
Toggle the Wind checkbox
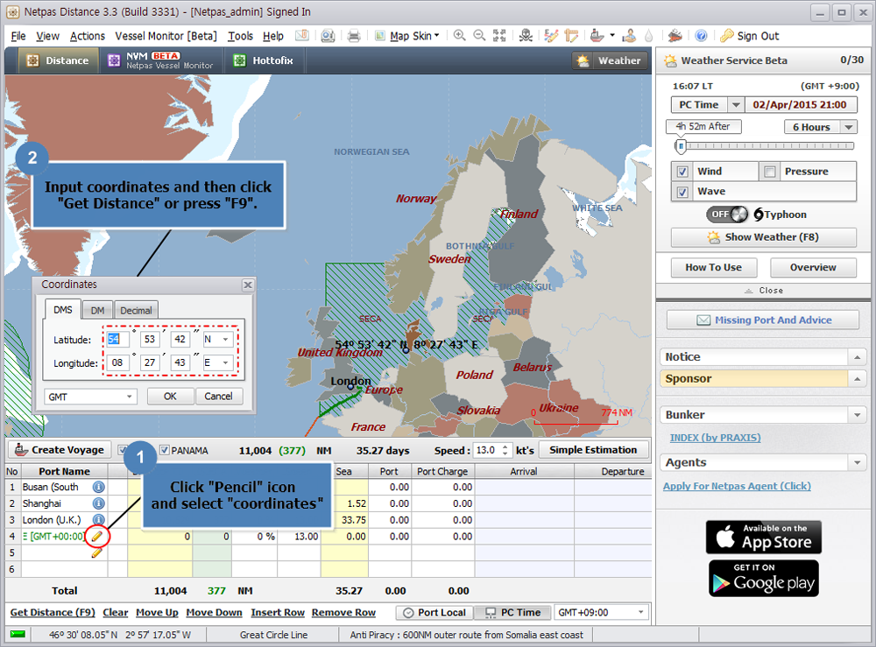[682, 172]
